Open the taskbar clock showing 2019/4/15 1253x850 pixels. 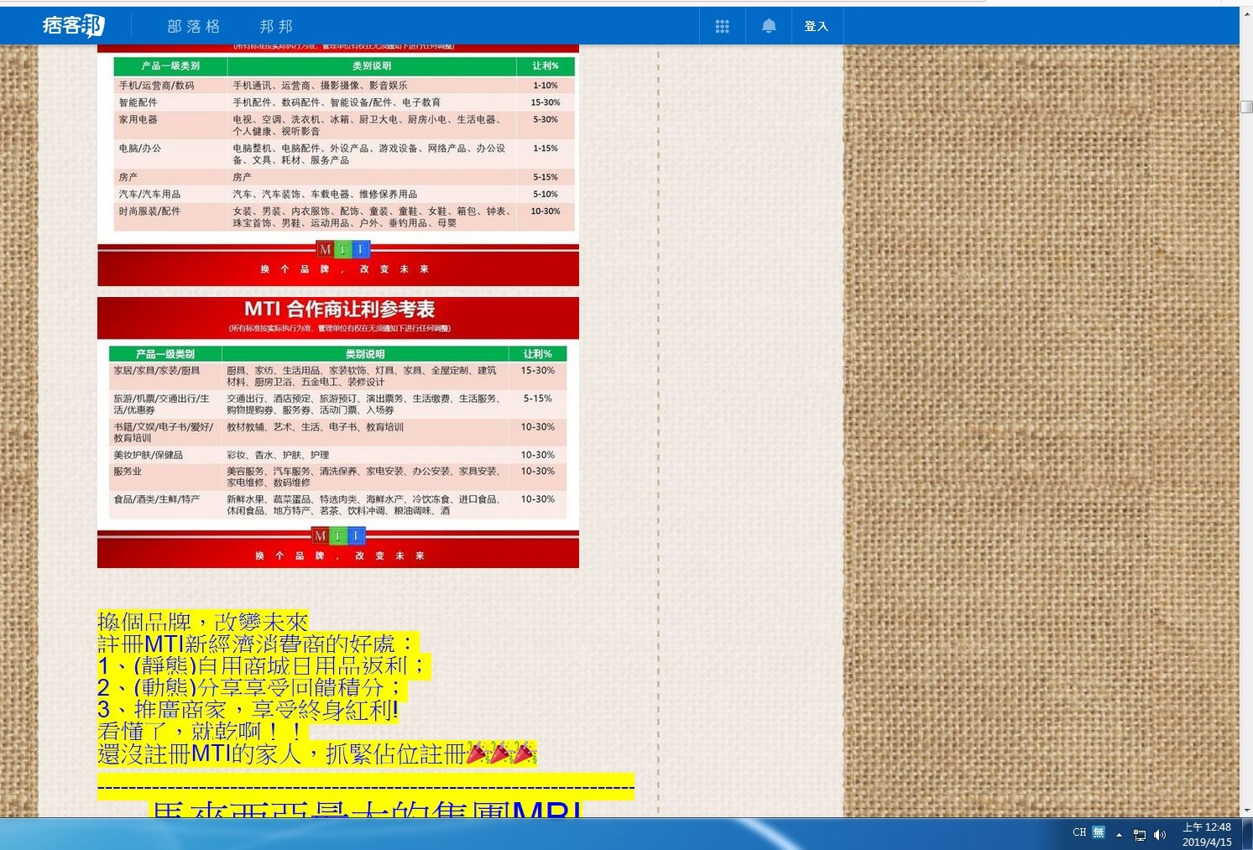tap(1207, 834)
